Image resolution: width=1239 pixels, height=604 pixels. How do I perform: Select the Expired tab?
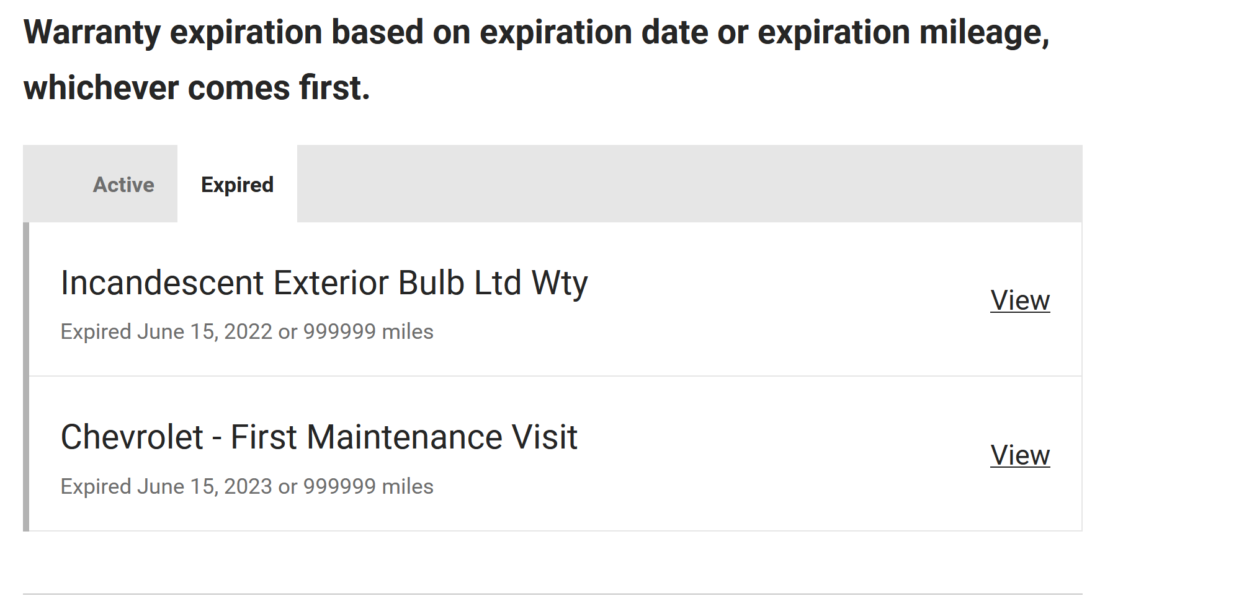pyautogui.click(x=237, y=185)
